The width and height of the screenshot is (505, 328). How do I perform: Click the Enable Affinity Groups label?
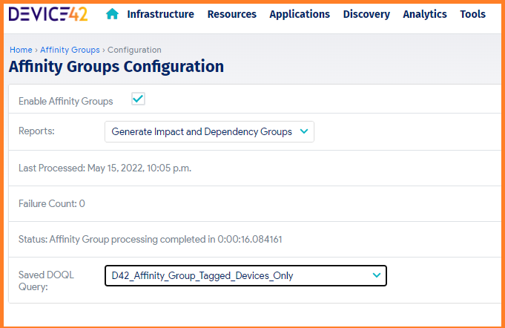point(65,101)
